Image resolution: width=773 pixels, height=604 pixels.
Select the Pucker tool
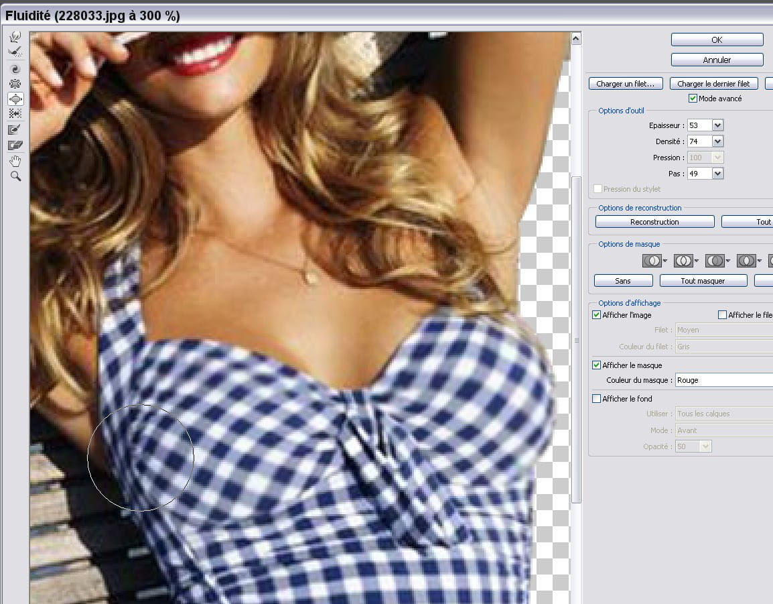(x=15, y=84)
